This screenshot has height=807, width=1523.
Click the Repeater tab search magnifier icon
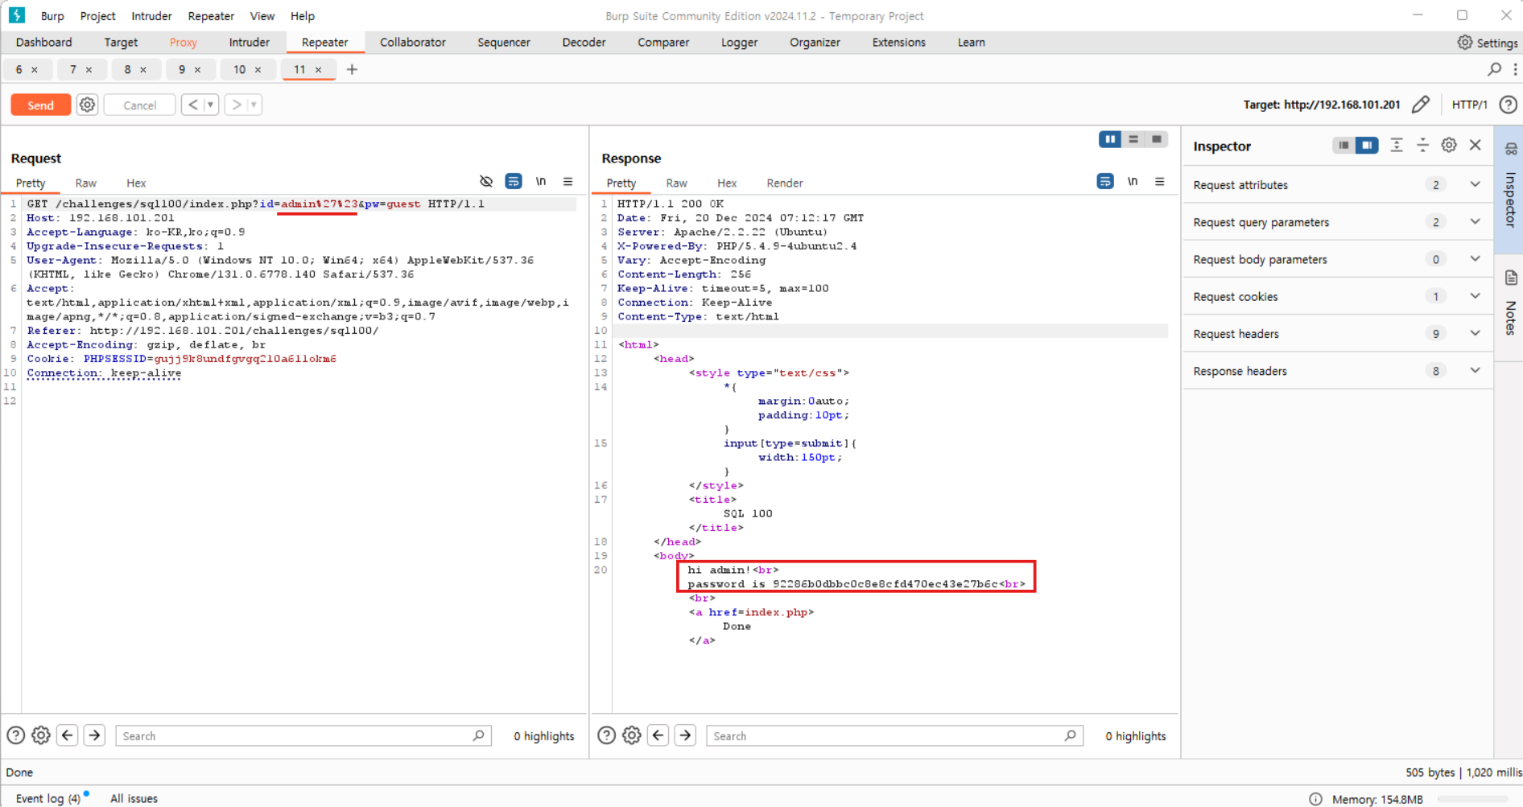[x=1494, y=69]
